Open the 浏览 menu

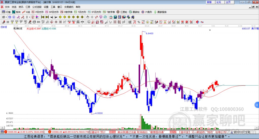click(x=14, y=7)
